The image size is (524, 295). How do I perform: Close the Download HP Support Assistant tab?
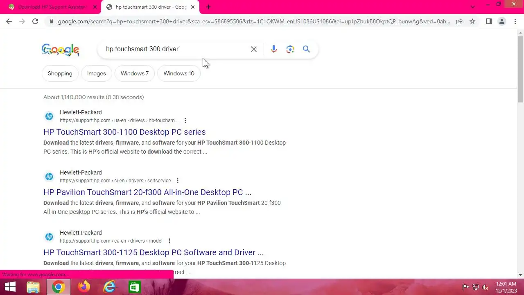(x=95, y=7)
